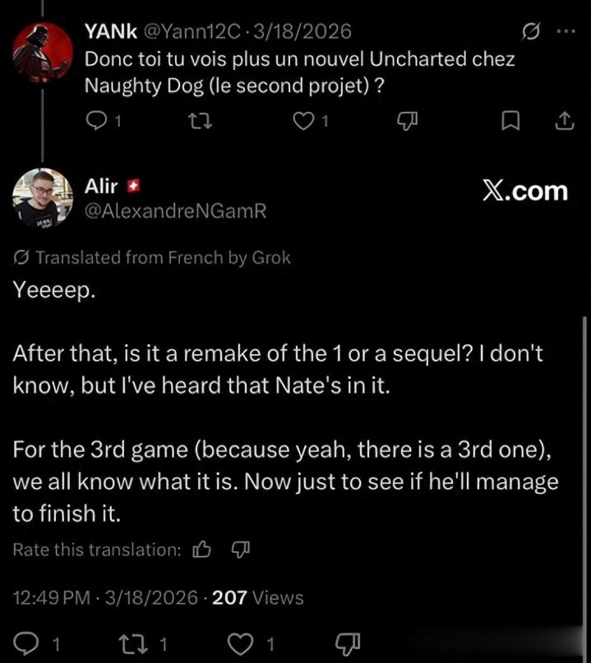Image resolution: width=591 pixels, height=663 pixels.
Task: Like YANk's tweet with the heart
Action: coord(304,122)
